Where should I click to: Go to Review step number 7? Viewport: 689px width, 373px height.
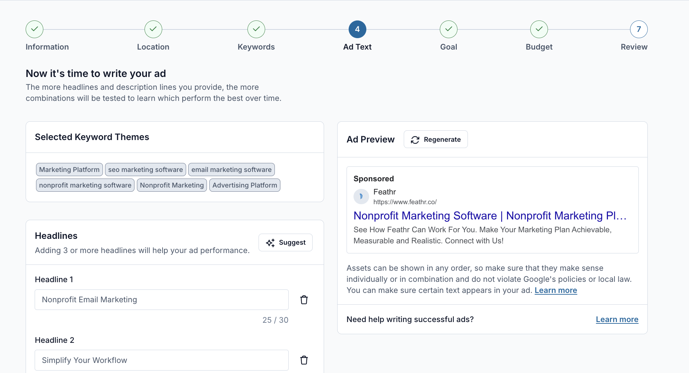click(x=638, y=29)
